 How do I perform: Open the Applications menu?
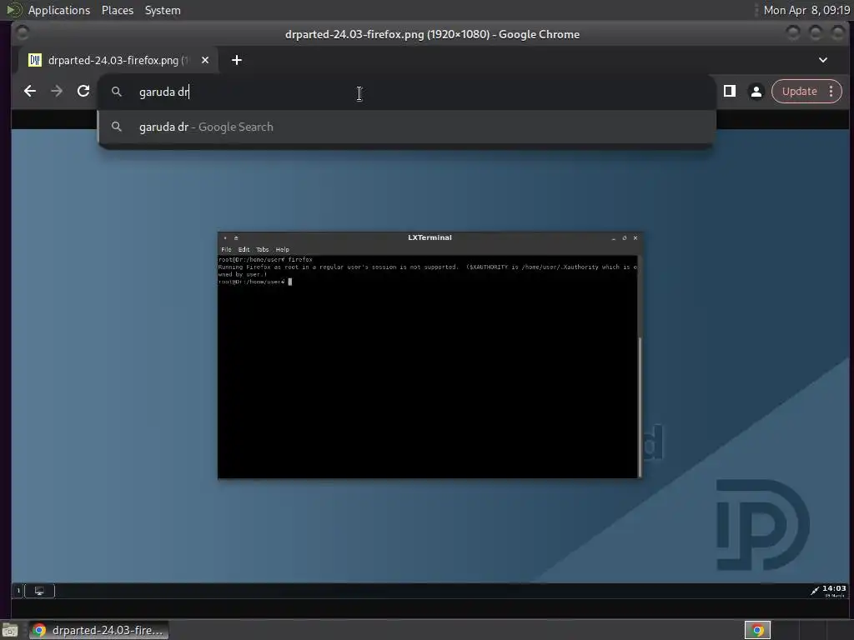pyautogui.click(x=59, y=10)
